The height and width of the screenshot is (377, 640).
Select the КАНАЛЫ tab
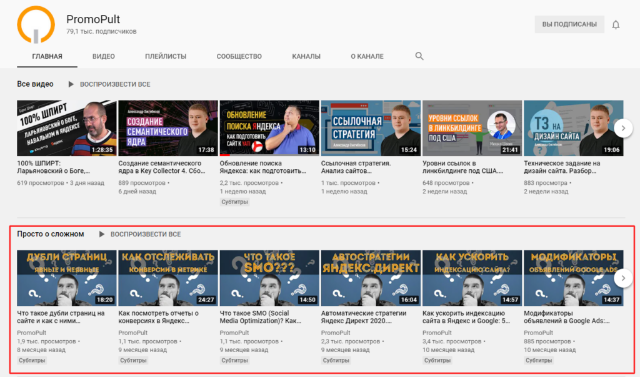coord(306,56)
